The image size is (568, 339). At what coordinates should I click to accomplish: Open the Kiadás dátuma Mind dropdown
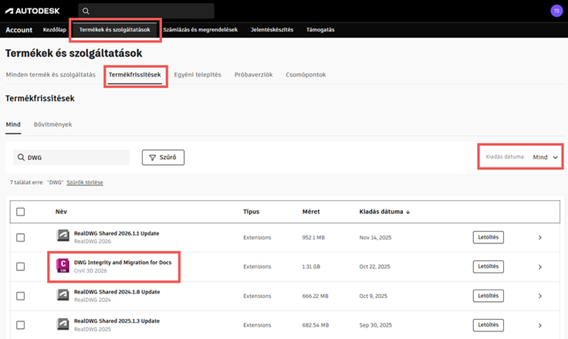coord(545,157)
